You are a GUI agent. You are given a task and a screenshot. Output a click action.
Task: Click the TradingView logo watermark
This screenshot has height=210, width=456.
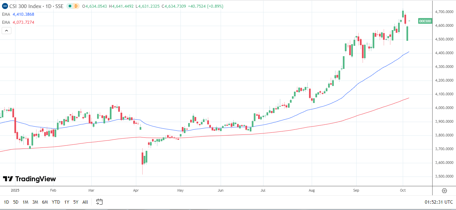pyautogui.click(x=29, y=179)
